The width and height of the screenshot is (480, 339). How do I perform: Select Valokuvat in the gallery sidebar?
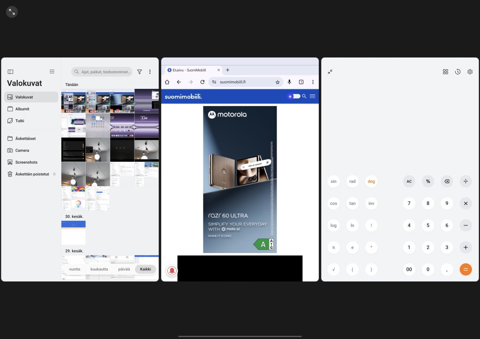[x=31, y=97]
